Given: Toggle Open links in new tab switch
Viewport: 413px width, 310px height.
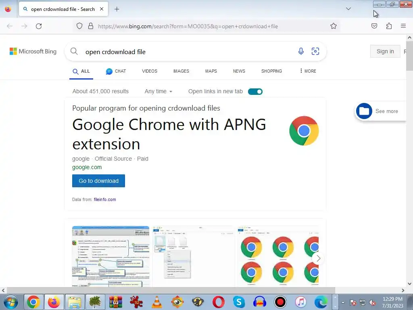Looking at the screenshot, I should point(255,92).
